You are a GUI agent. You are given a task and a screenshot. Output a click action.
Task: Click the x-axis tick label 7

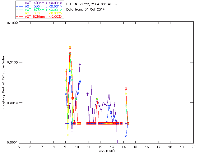tap(42, 147)
